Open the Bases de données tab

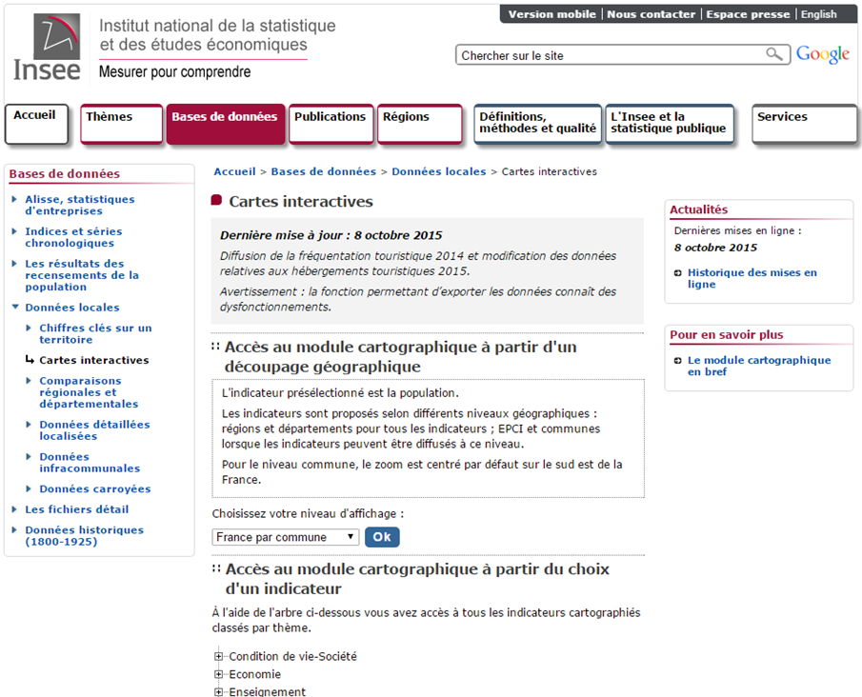pyautogui.click(x=226, y=124)
